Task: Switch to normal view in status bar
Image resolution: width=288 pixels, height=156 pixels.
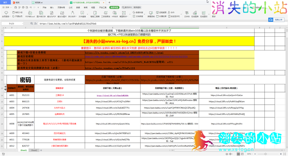Action: (x=238, y=154)
